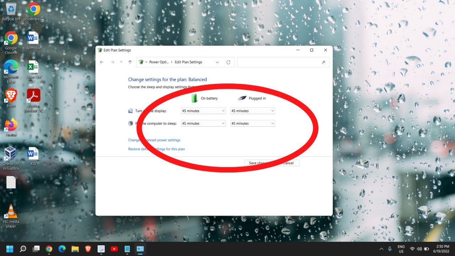Image resolution: width=455 pixels, height=256 pixels.
Task: Click the Cancel button
Action: (288, 163)
